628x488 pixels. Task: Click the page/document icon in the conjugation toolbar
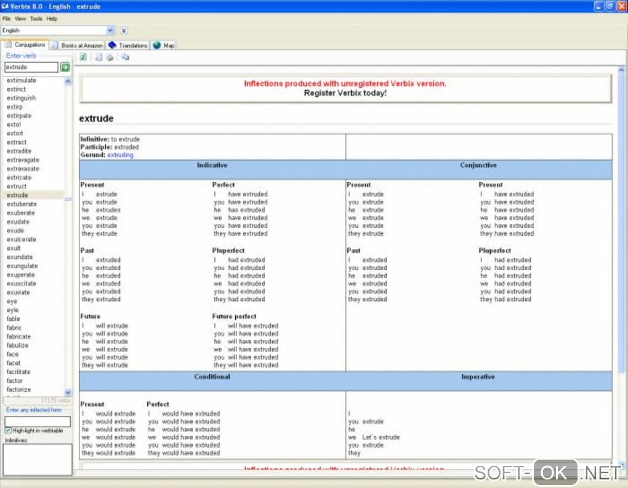pos(99,57)
